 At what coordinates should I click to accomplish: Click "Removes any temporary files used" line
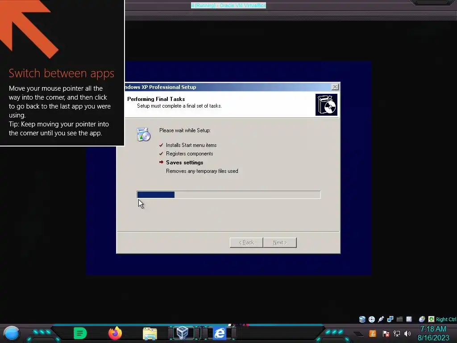pos(202,171)
